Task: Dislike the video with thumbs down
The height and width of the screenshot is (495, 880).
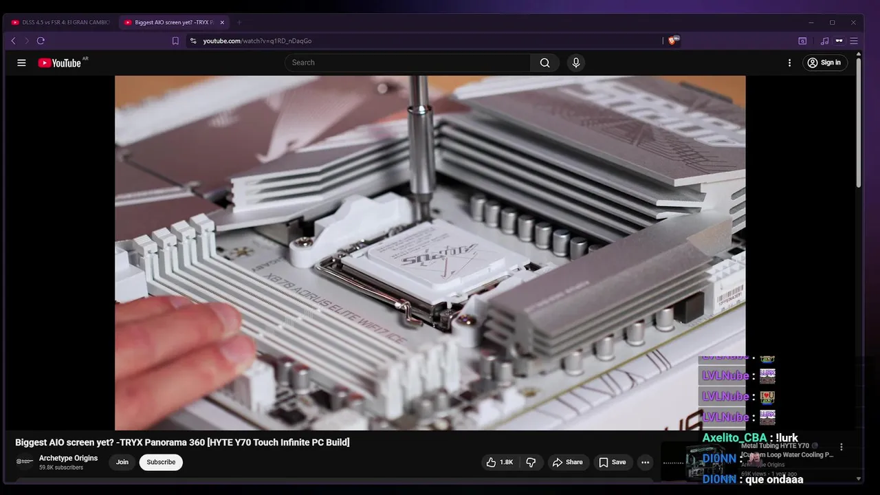Action: click(531, 462)
